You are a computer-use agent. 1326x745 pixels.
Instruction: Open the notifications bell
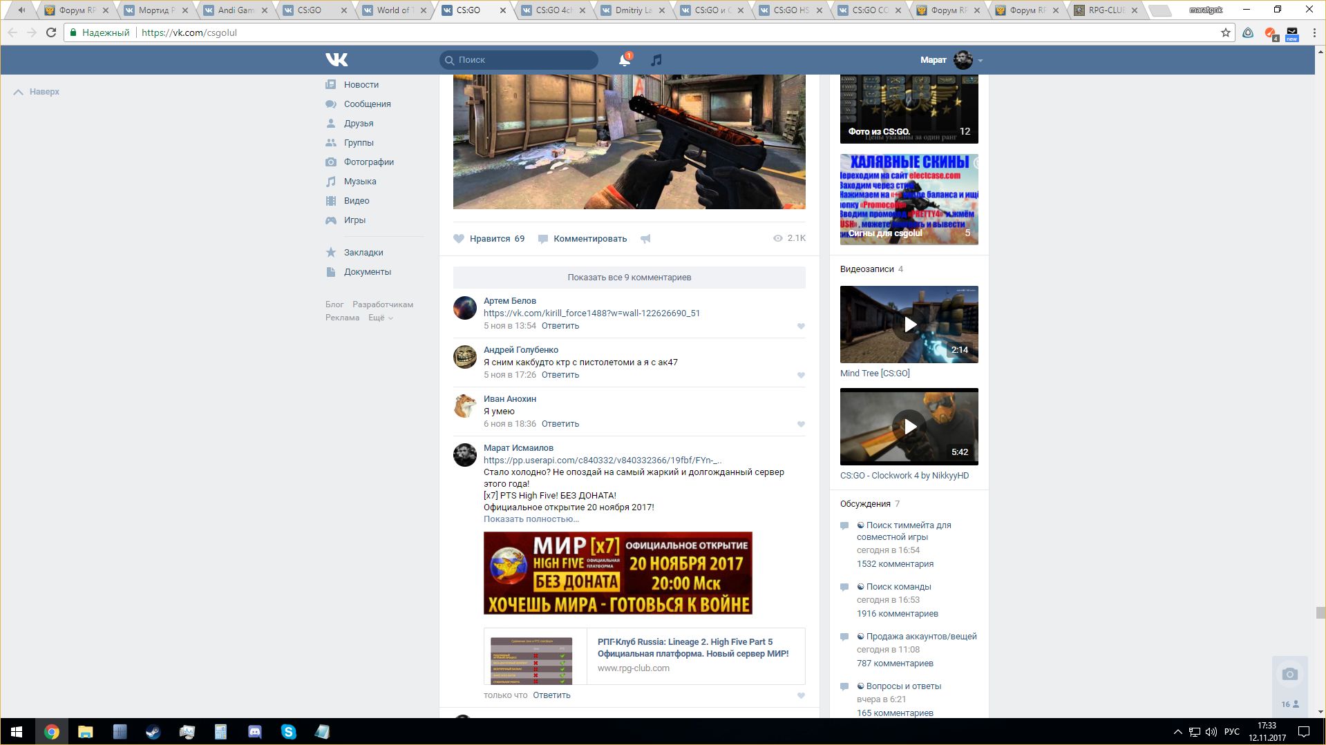[x=625, y=60]
